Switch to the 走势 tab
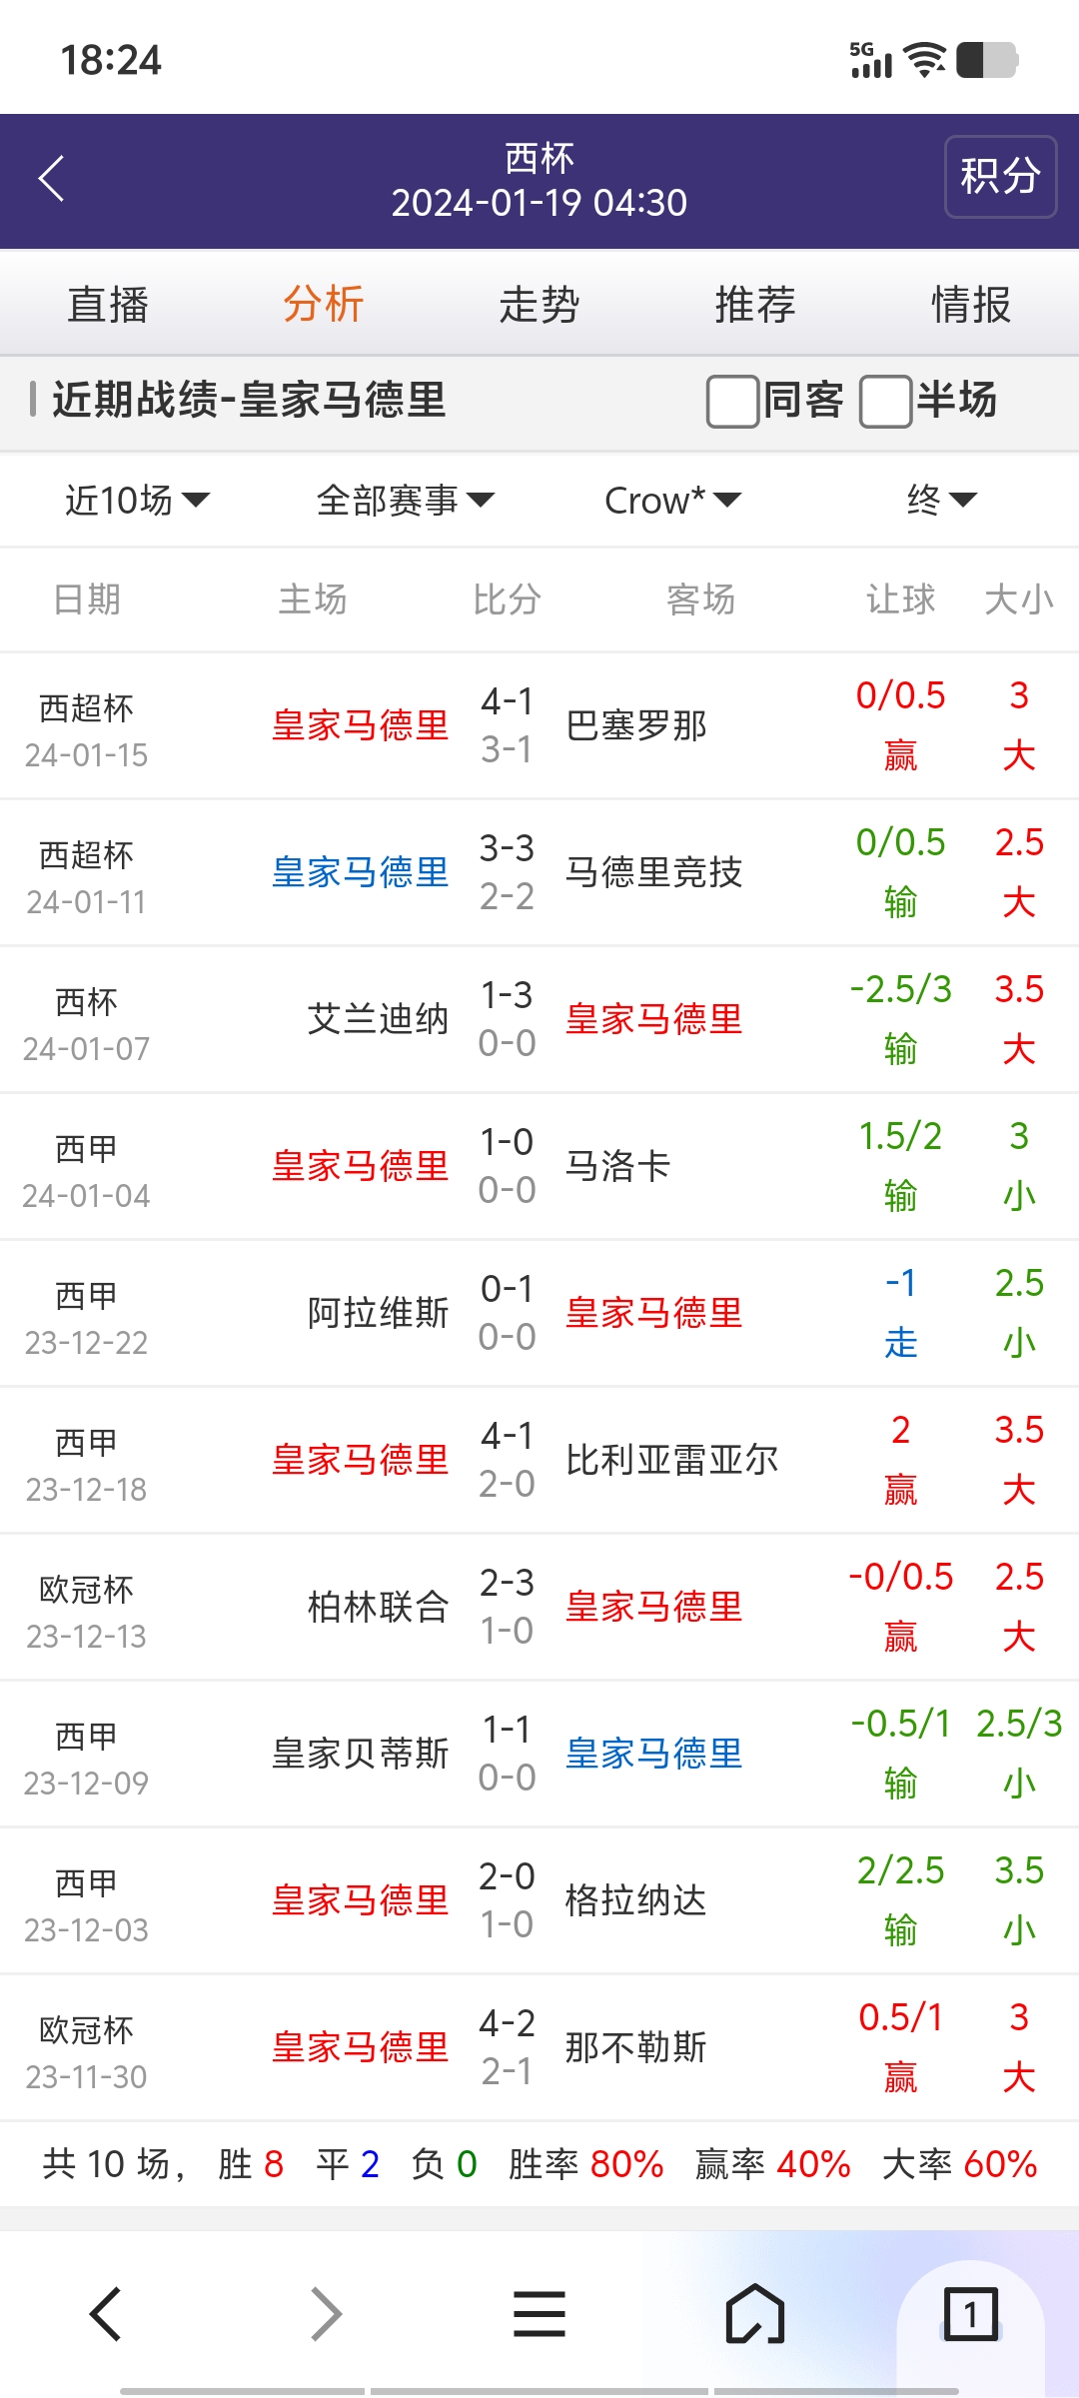 (x=539, y=305)
